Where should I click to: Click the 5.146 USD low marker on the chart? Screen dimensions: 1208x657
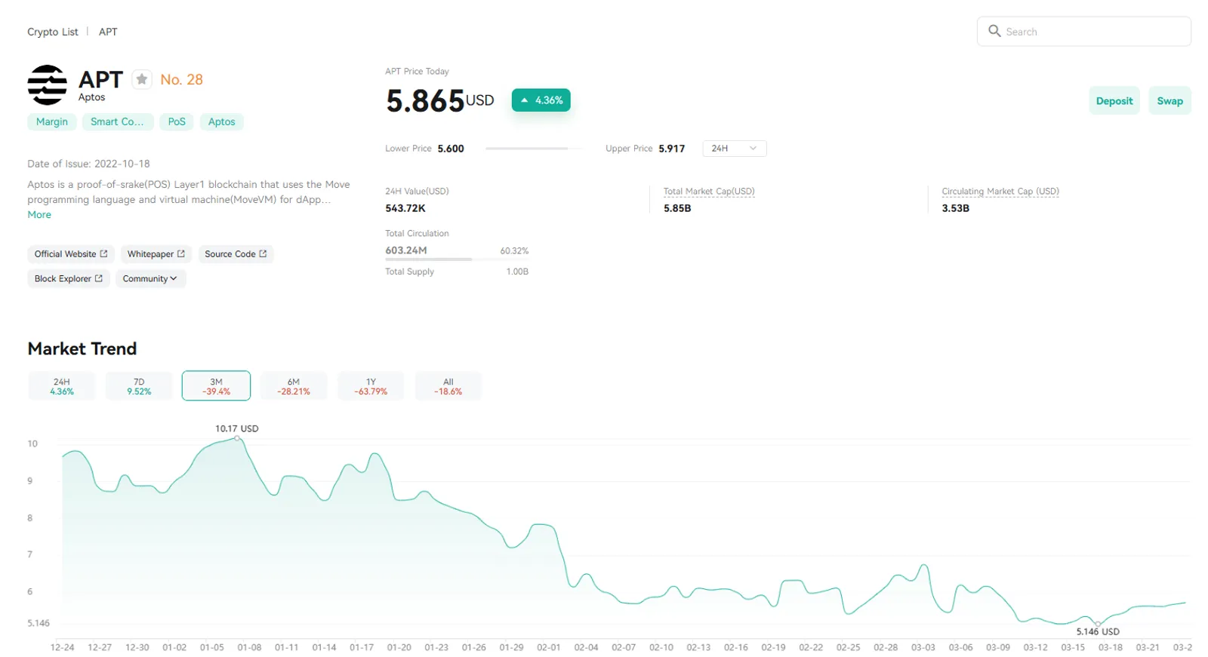(1098, 624)
